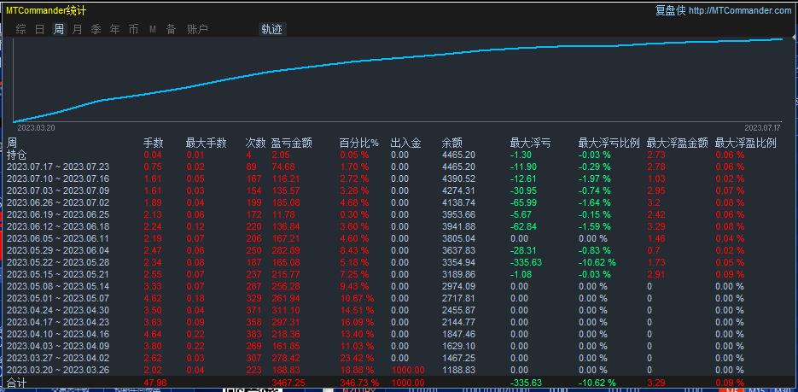Open the 备 tab
This screenshot has height=392, width=798.
(171, 30)
